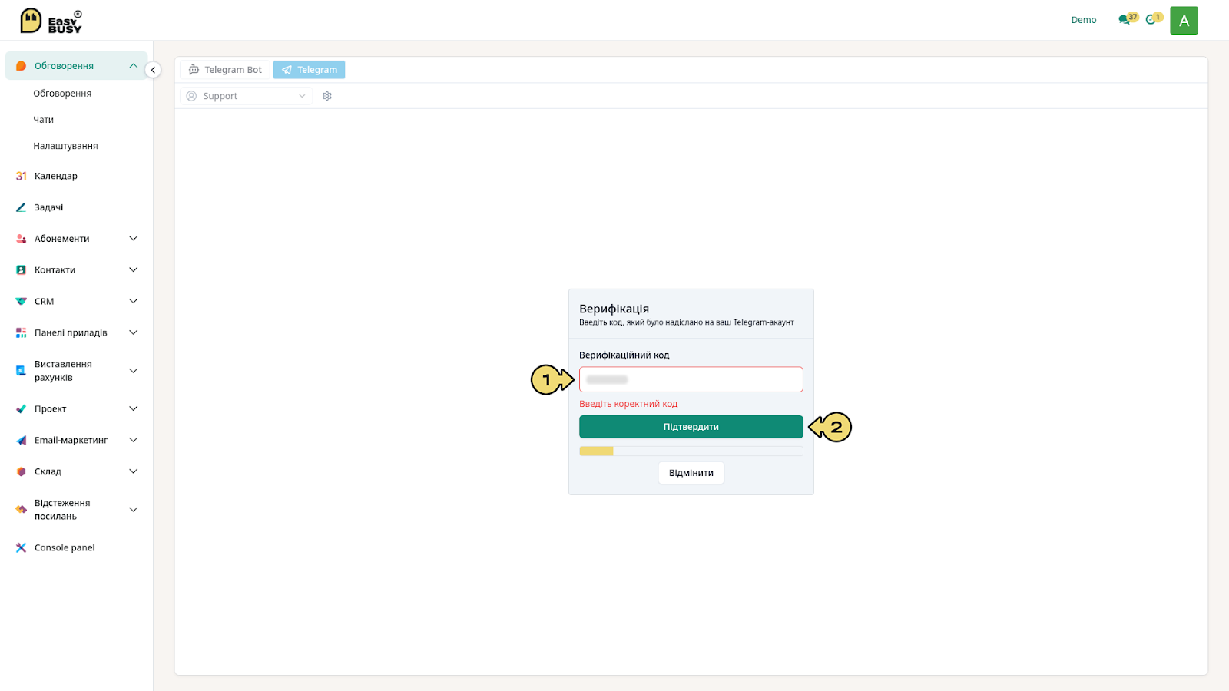The width and height of the screenshot is (1229, 691).
Task: Click the Виставлення рахунків icon
Action: [21, 371]
